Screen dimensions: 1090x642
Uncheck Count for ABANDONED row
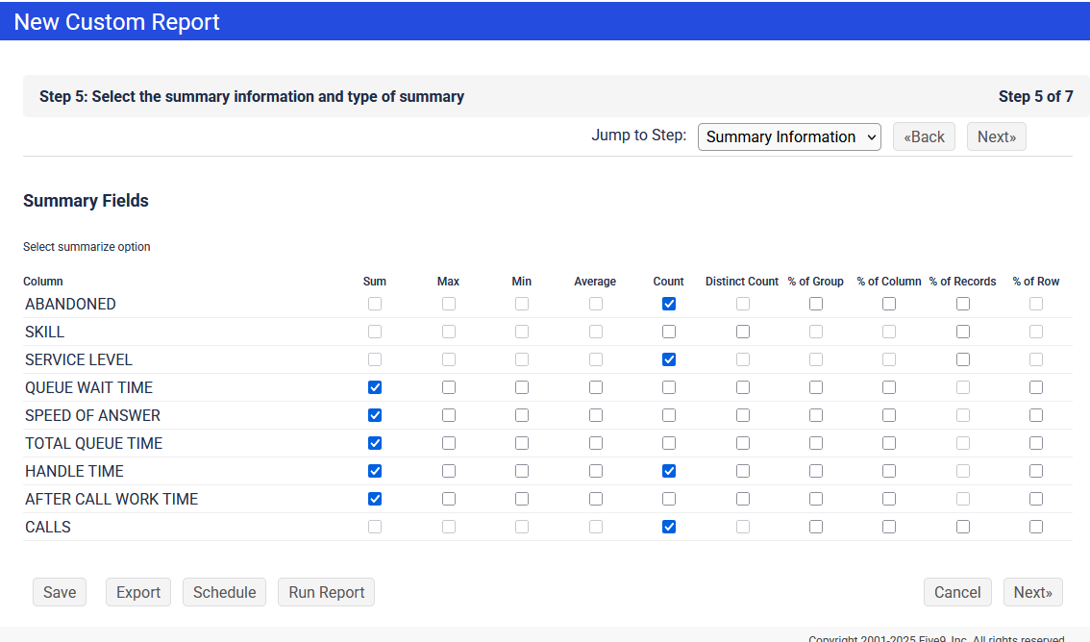pos(669,304)
